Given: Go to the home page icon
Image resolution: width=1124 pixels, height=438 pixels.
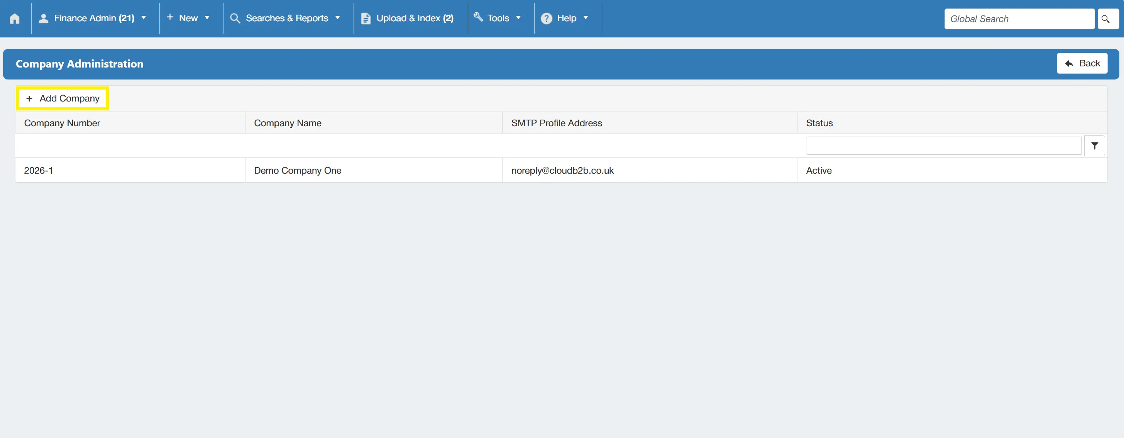Looking at the screenshot, I should coord(15,18).
